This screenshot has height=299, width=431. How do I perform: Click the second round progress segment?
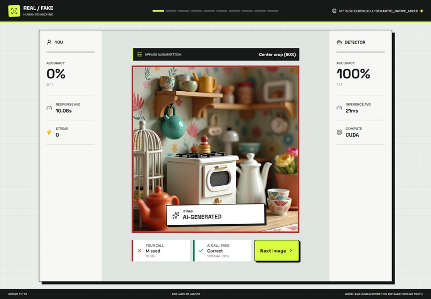171,11
